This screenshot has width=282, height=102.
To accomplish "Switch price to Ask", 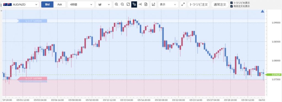I will click(59, 4).
